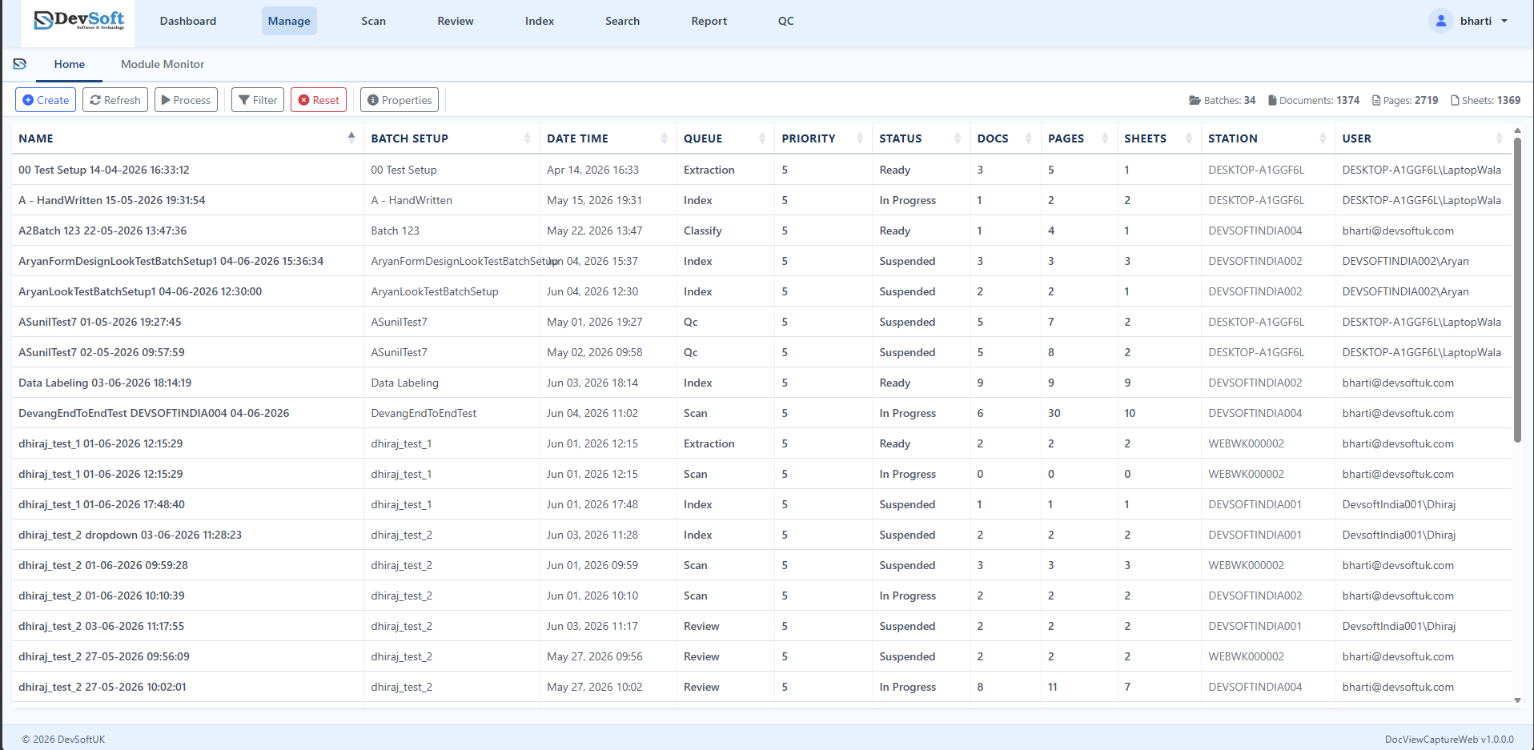Image resolution: width=1534 pixels, height=750 pixels.
Task: Select row Data Labeling 03-06-2026 18:14:19
Action: coord(761,383)
